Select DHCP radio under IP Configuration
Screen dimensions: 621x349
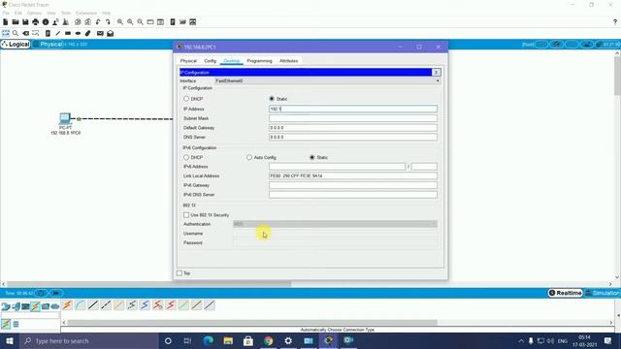186,99
